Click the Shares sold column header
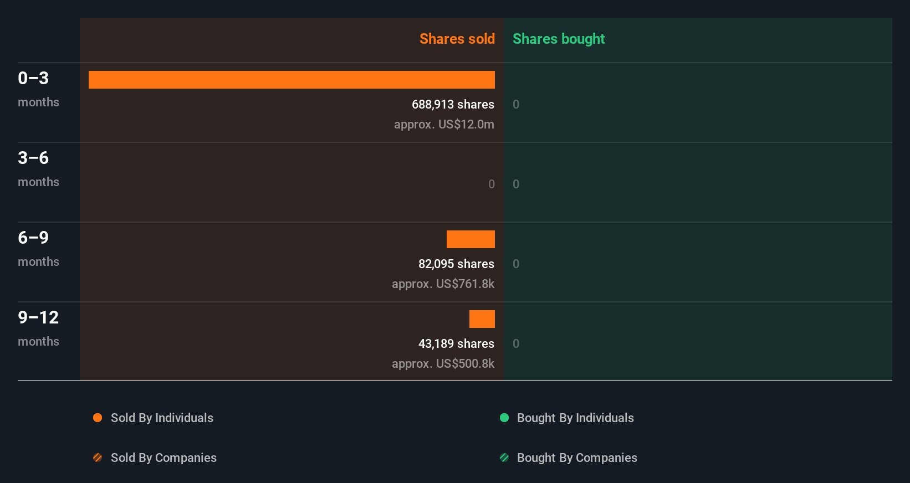 tap(457, 39)
